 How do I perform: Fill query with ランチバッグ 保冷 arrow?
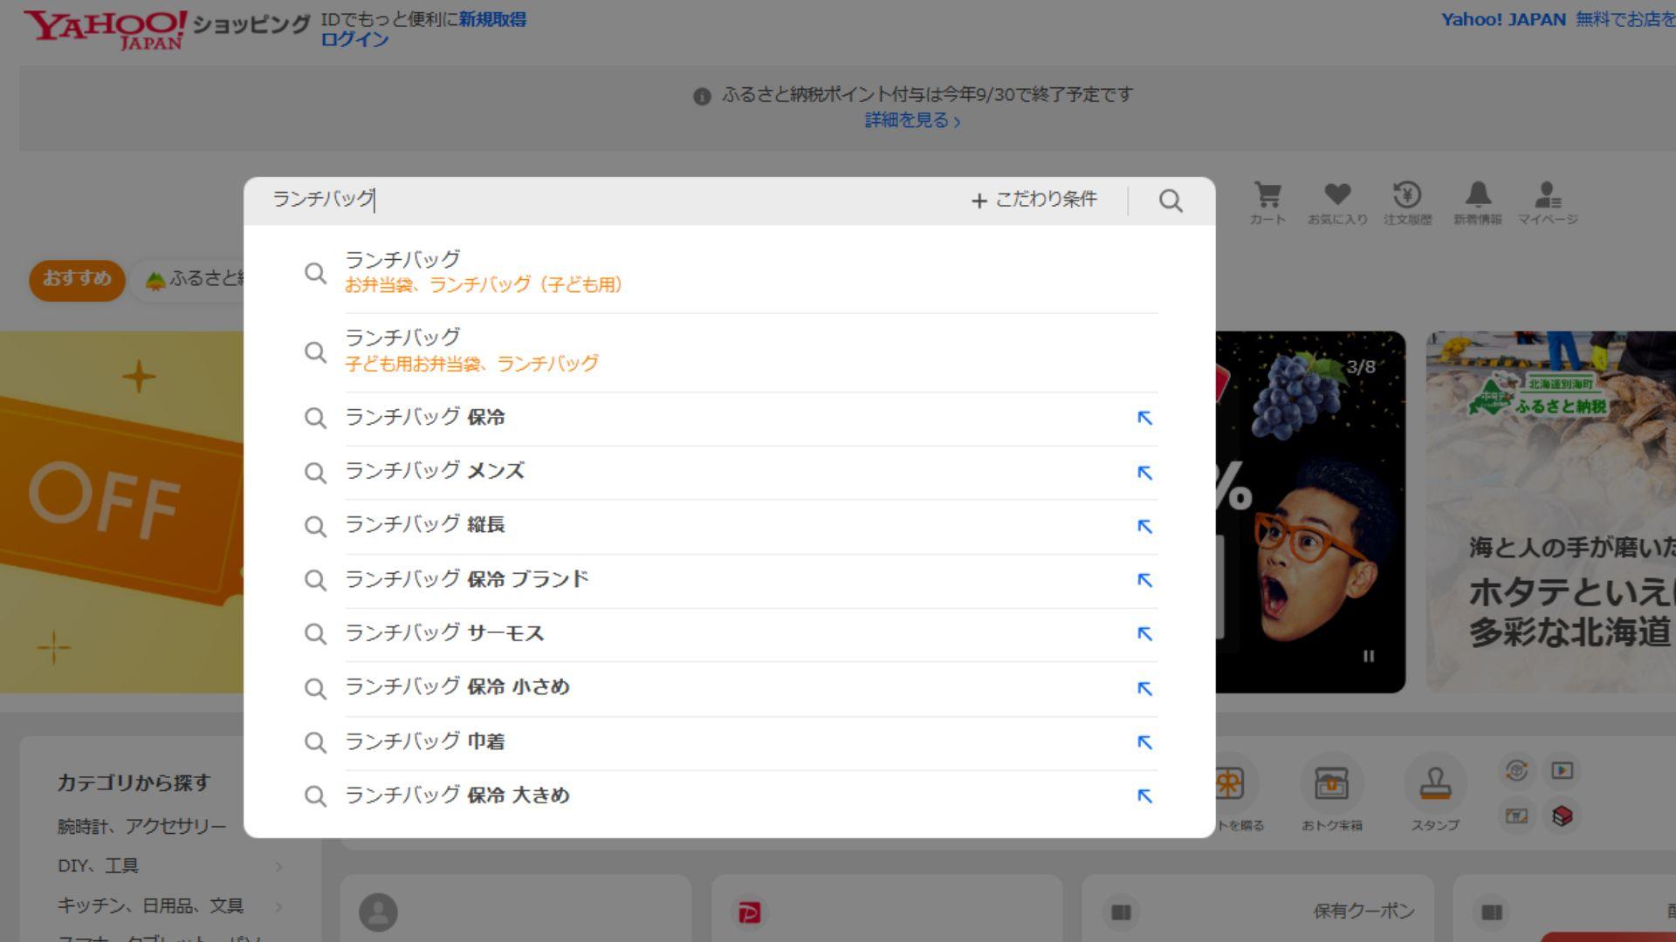(x=1144, y=419)
